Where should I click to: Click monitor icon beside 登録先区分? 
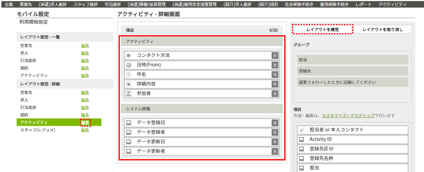coord(301,149)
